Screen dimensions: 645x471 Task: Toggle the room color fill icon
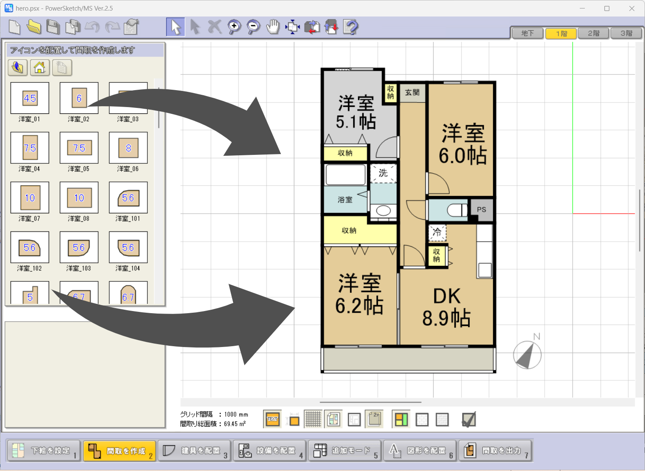400,419
